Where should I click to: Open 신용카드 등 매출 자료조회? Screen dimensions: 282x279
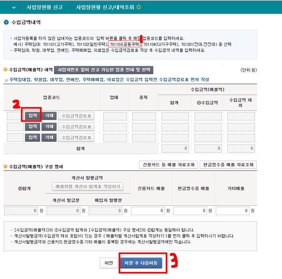(168, 164)
